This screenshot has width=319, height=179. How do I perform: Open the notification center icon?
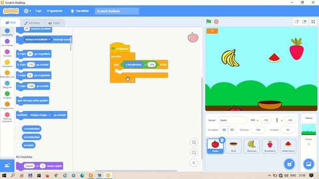311,176
